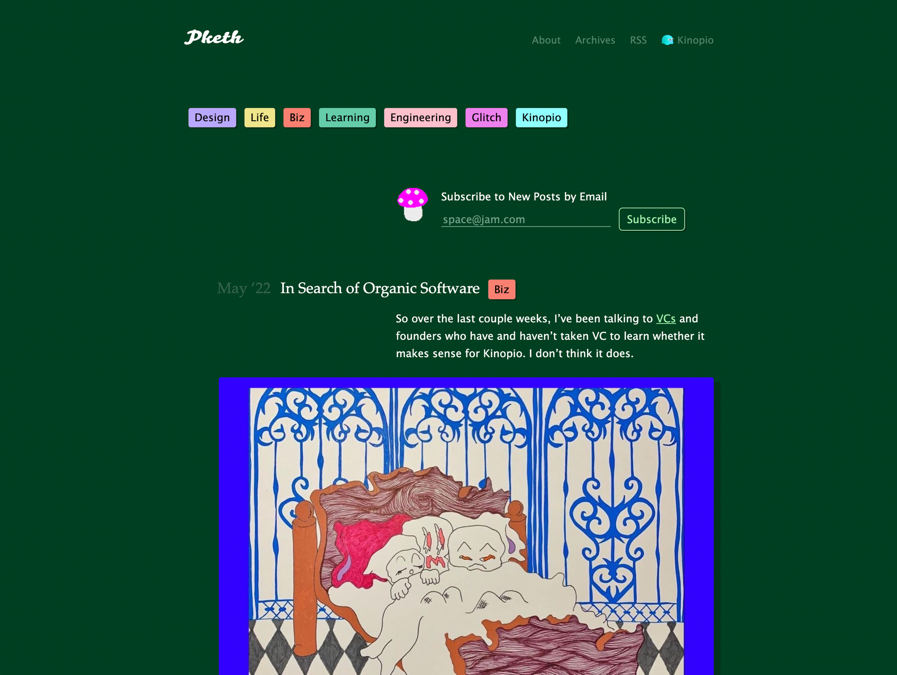Filter posts by Engineering tag
The width and height of the screenshot is (897, 675).
pyautogui.click(x=420, y=118)
